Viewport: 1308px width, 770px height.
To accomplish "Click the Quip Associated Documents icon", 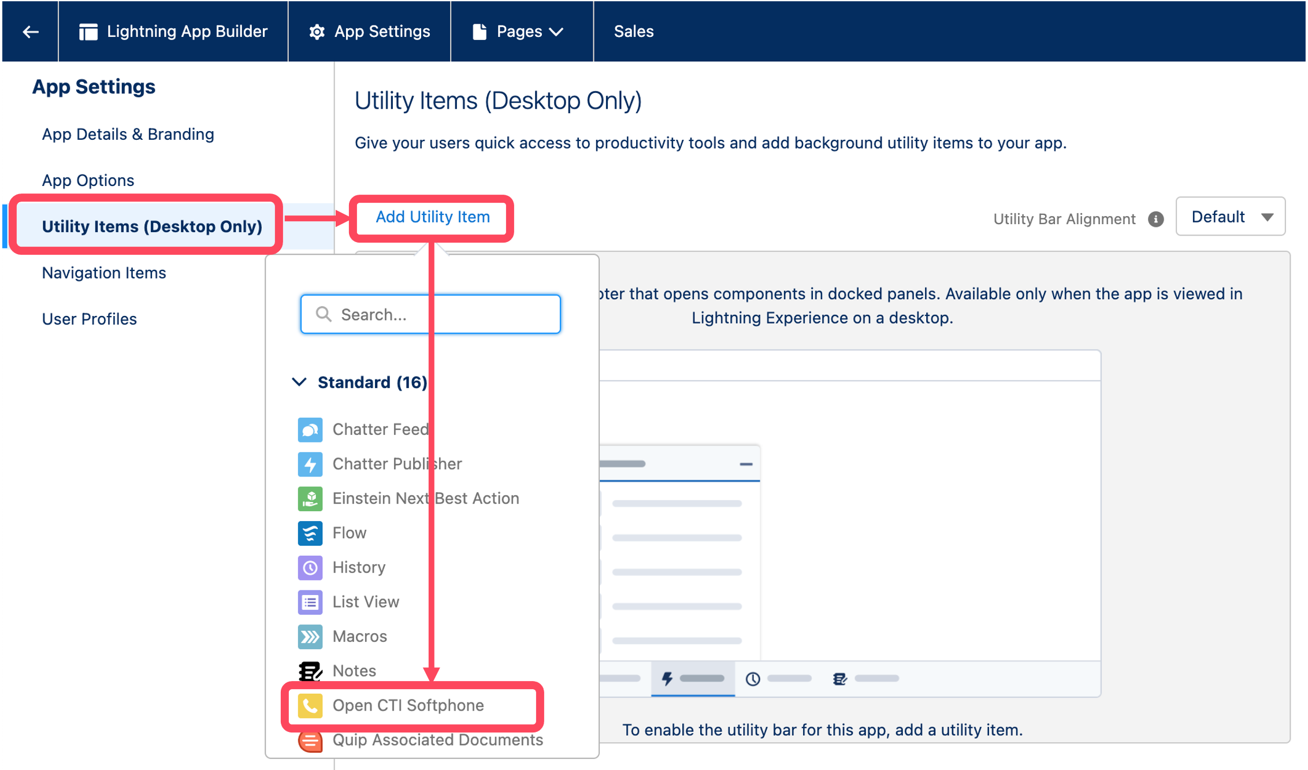I will click(x=310, y=741).
